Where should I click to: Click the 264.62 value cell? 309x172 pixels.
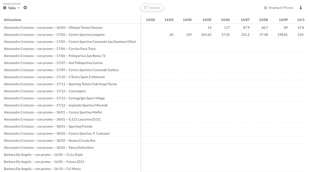point(206,35)
